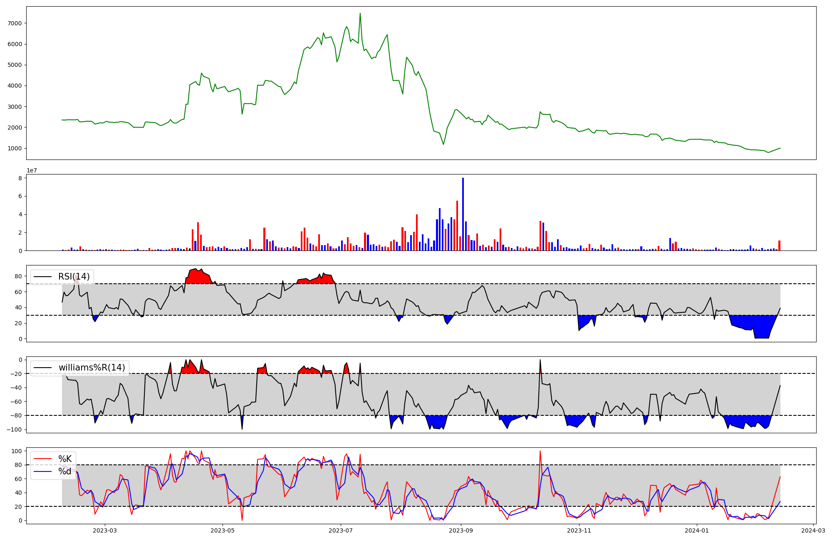
Task: Click the 2023-11 date tick label
Action: pyautogui.click(x=579, y=530)
